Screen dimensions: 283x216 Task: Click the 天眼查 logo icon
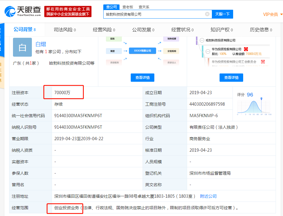[10, 10]
